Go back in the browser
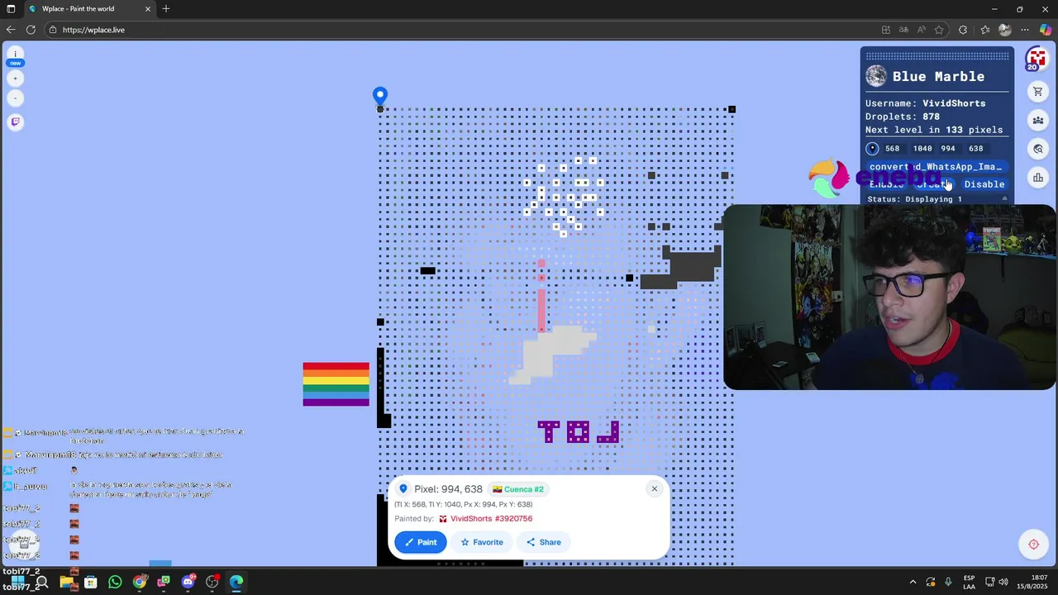 click(11, 30)
